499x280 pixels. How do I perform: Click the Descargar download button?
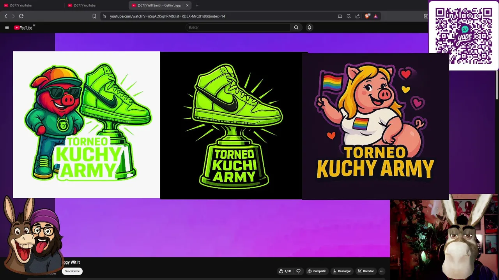(342, 271)
